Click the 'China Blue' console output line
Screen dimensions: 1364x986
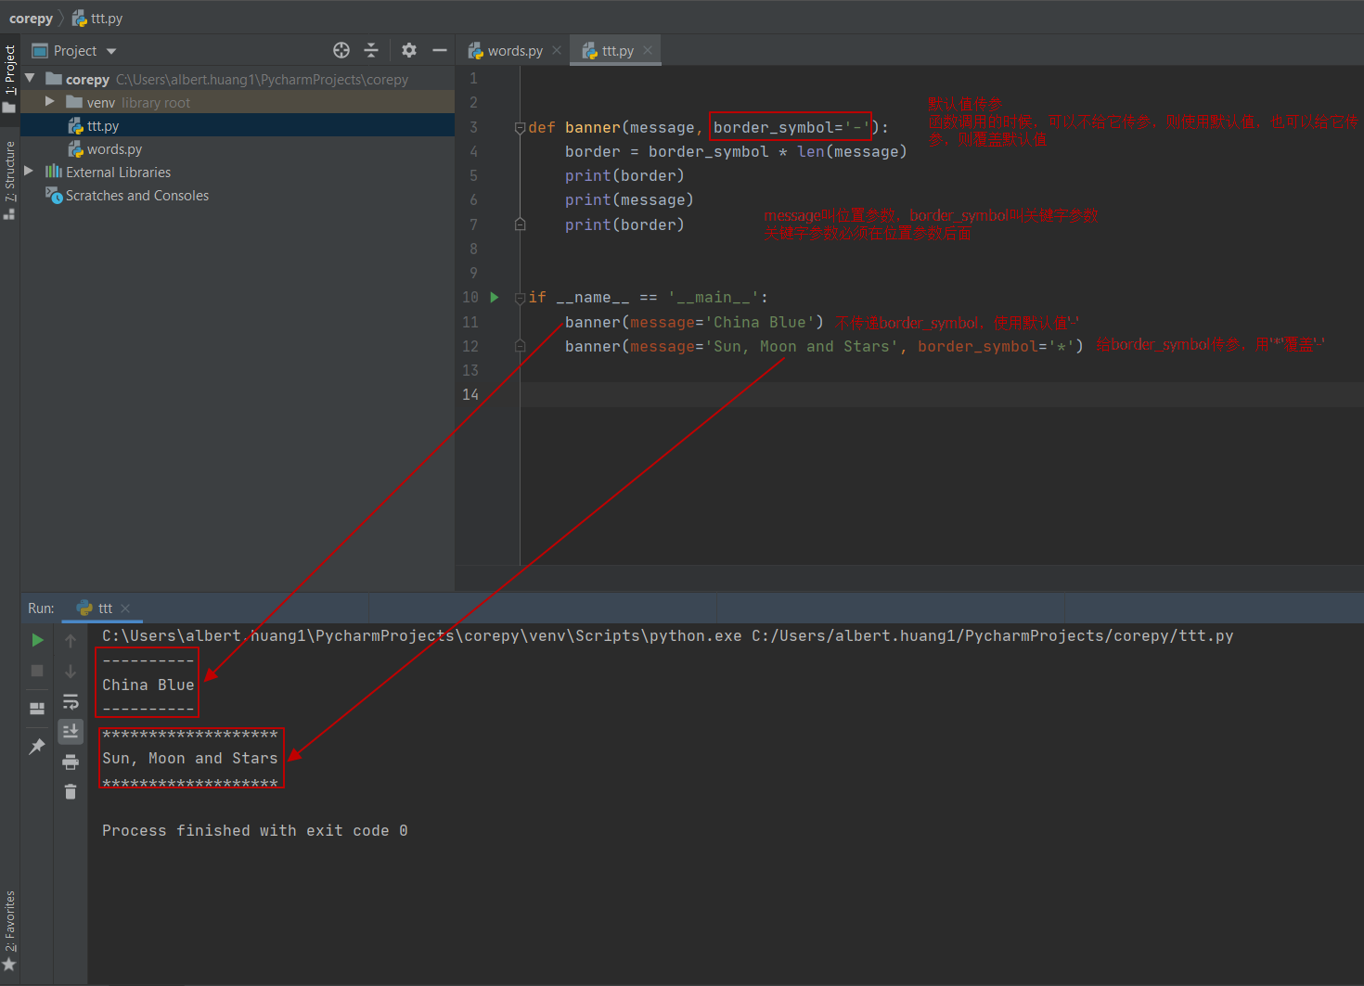tap(148, 685)
